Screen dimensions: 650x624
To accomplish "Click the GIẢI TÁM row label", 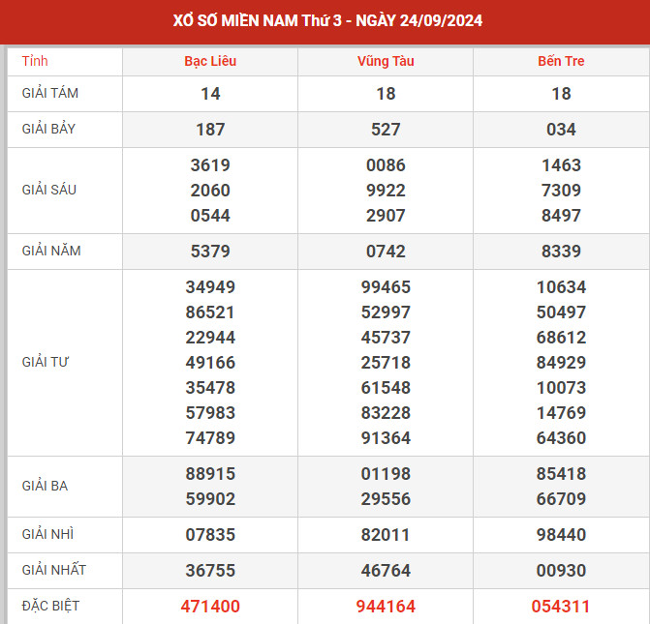I will [50, 93].
